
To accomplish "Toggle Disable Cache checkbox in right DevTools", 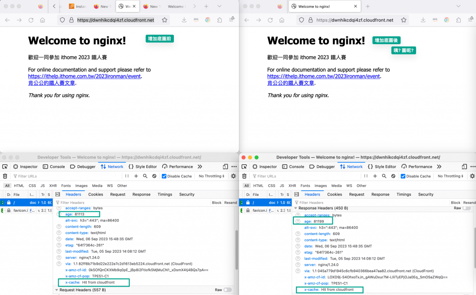I will [403, 176].
